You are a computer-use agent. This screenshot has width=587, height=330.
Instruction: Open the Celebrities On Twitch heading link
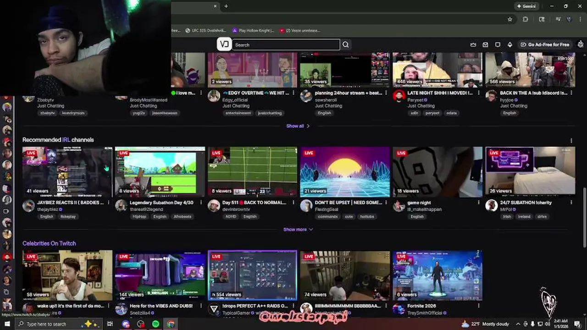tap(49, 243)
